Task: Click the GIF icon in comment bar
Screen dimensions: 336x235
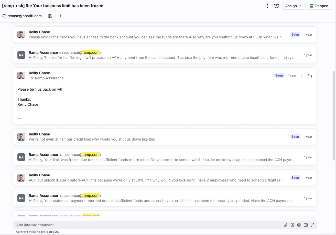Action: 306,225
